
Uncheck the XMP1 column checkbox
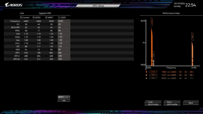[x=46, y=17]
